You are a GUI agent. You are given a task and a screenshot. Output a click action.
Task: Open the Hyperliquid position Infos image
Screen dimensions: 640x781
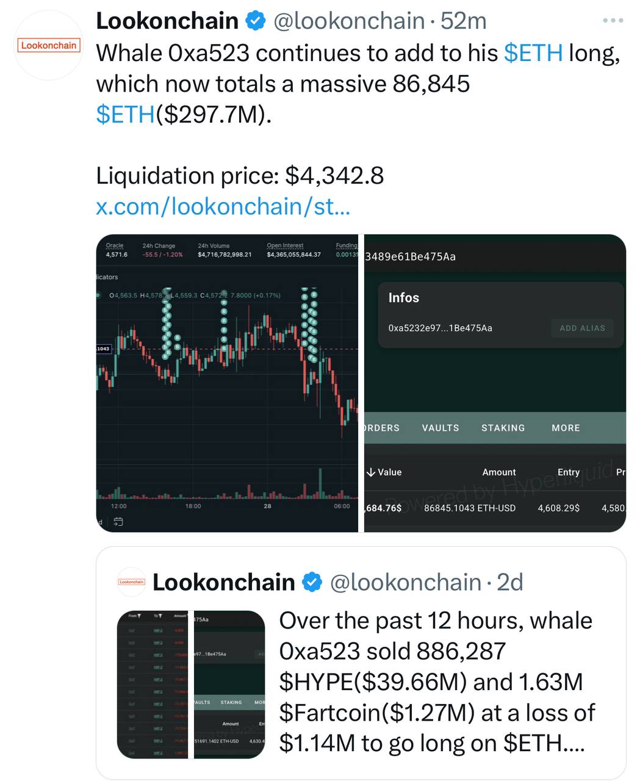point(495,383)
